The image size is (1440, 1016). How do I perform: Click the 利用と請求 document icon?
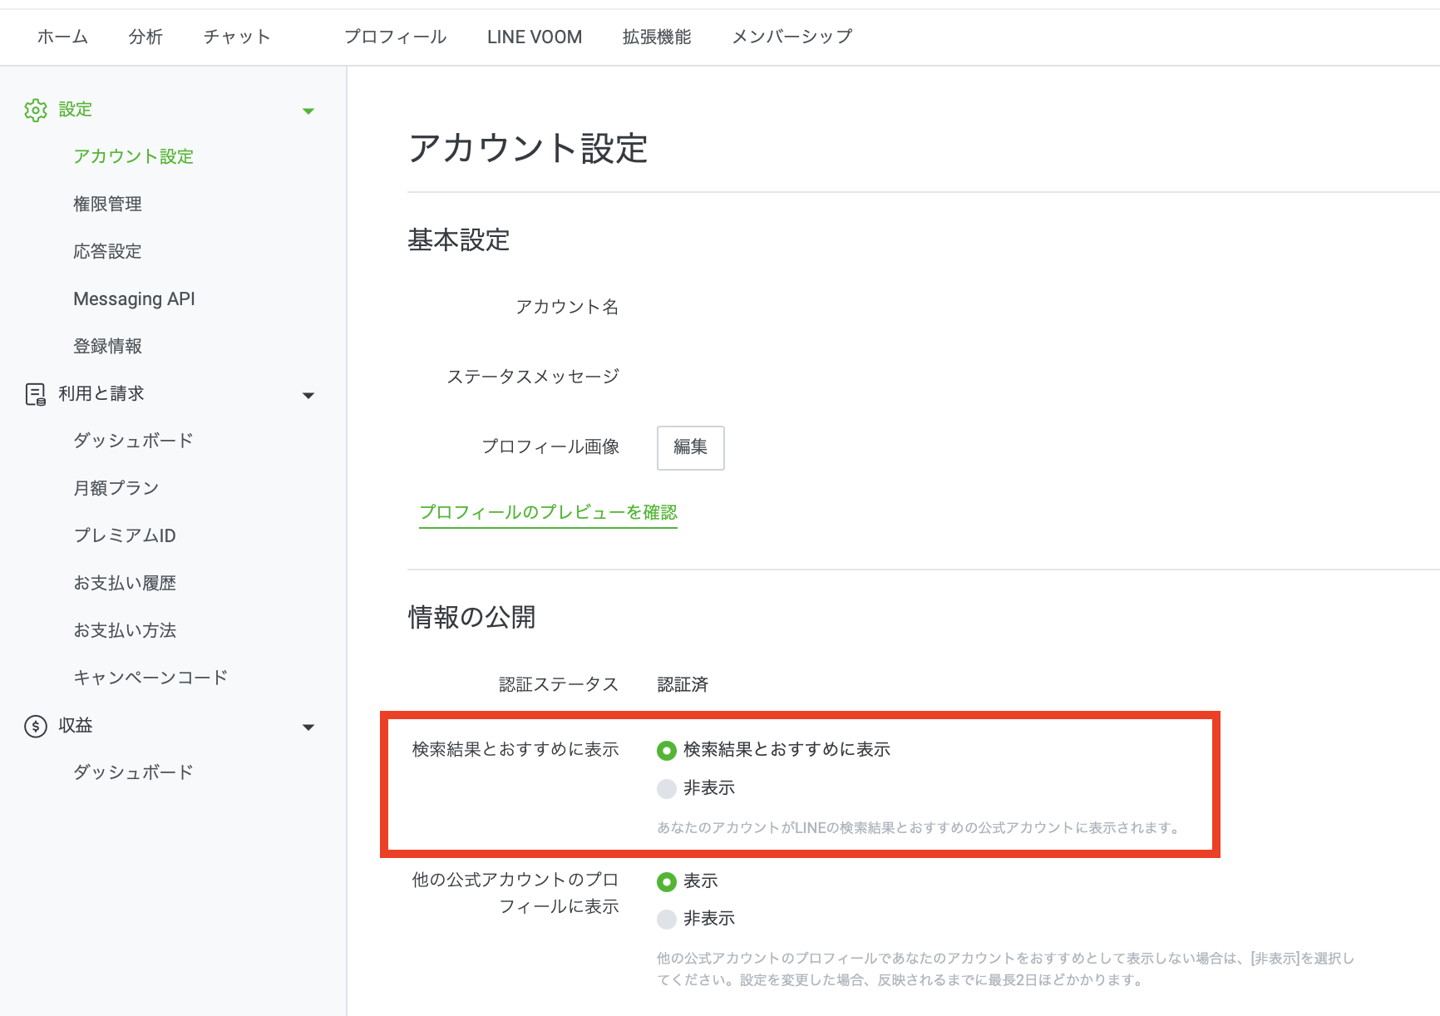pyautogui.click(x=36, y=394)
